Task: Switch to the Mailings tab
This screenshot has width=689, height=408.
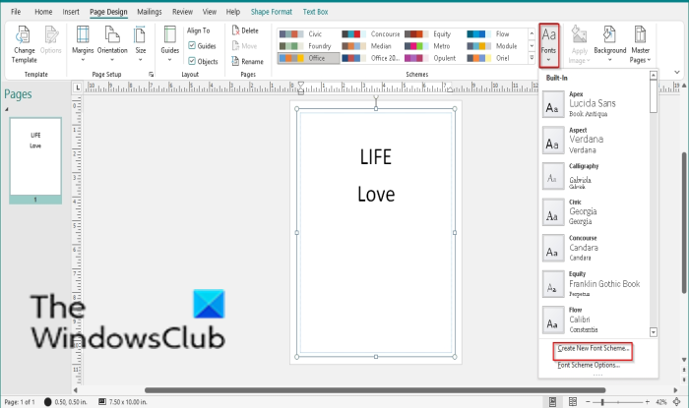Action: [x=150, y=12]
